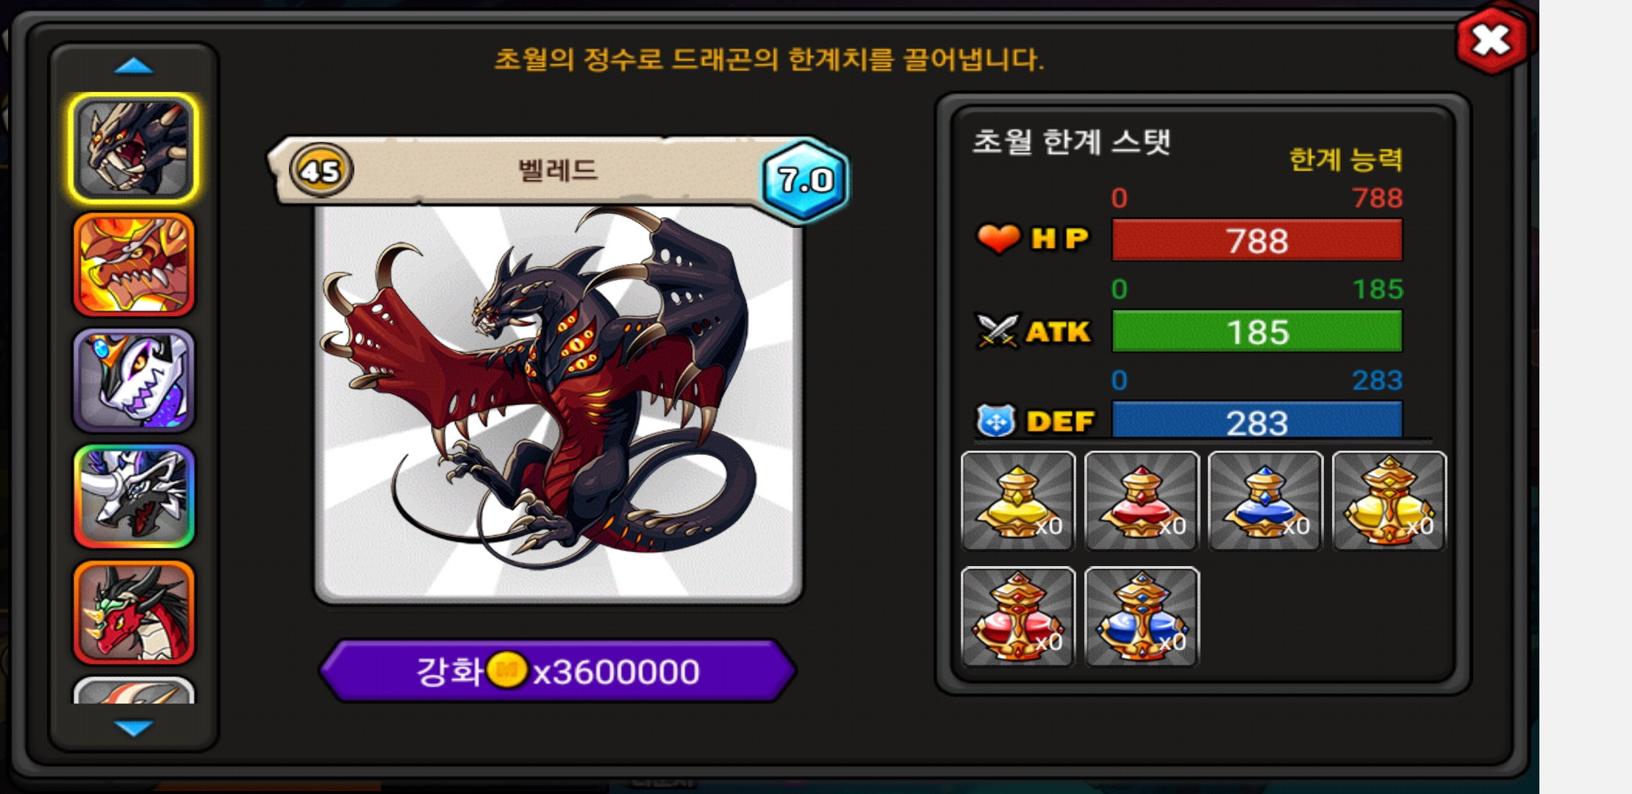Screen dimensions: 1632x794
Task: Tap the large 벨레드 dragon artwork
Action: click(559, 404)
